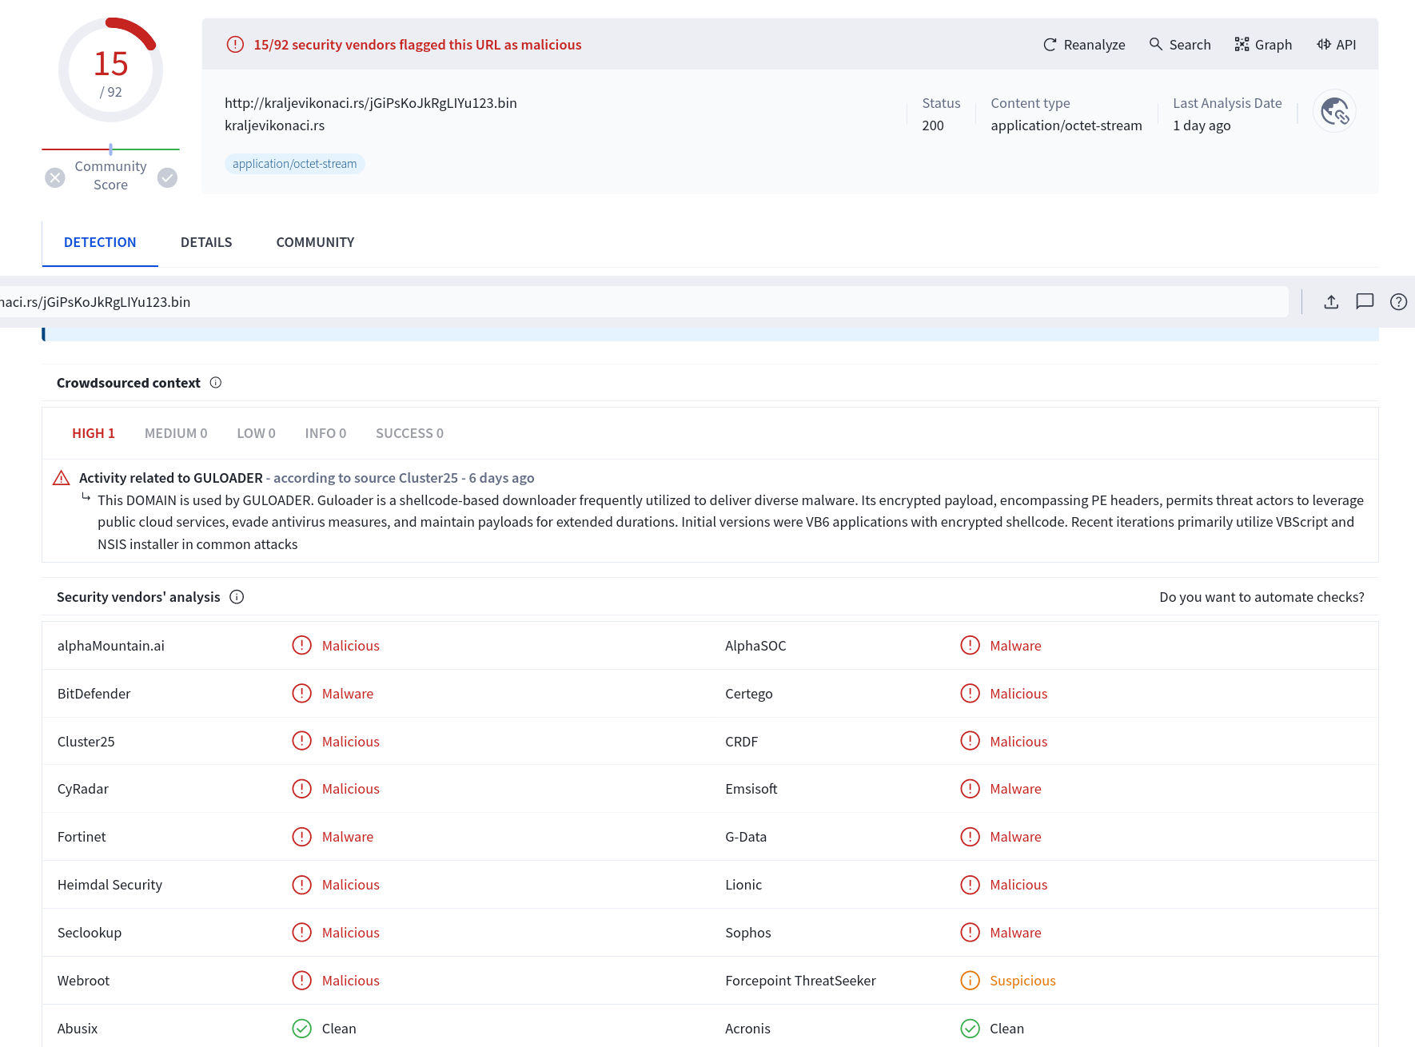Click AlphaSOC malware alert icon
1415x1047 pixels.
point(970,645)
